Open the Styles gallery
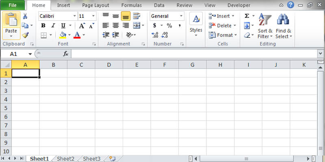Image resolution: width=325 pixels, height=162 pixels. (196, 25)
